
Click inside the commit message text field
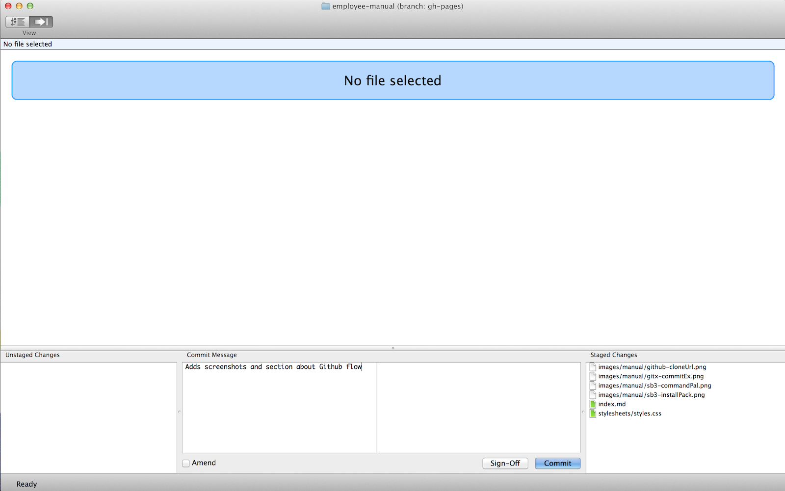(x=280, y=407)
